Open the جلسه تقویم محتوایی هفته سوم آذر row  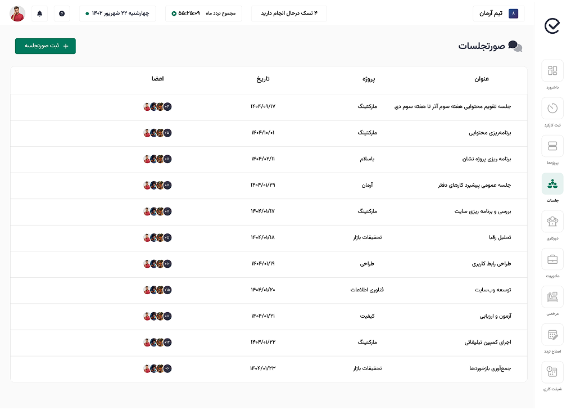click(269, 107)
